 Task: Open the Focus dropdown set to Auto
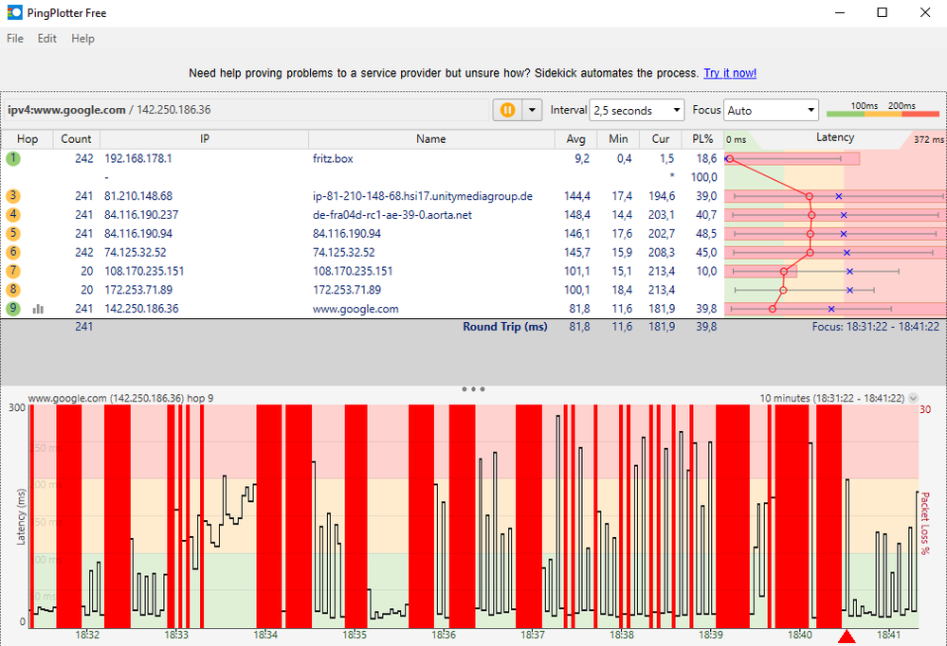771,110
